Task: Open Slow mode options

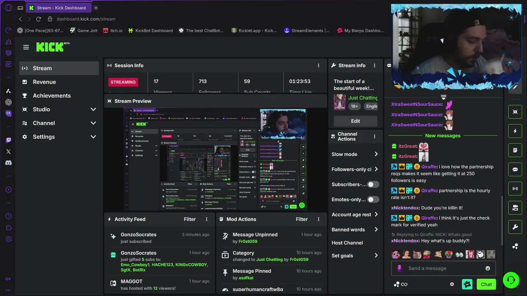Action: (355, 154)
